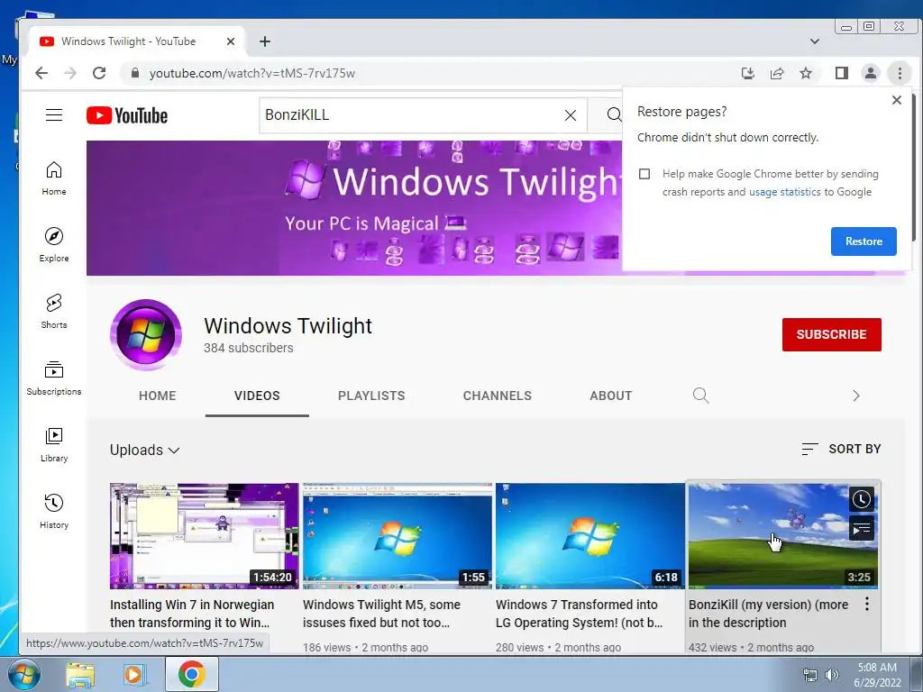Add BonziKill video to Watch later
Viewport: 923px width, 692px height.
[x=861, y=499]
